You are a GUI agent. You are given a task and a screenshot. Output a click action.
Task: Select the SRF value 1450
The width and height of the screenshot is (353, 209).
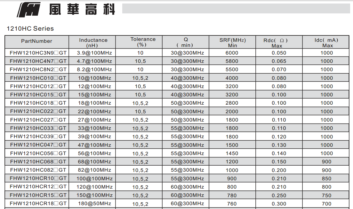pos(232,153)
